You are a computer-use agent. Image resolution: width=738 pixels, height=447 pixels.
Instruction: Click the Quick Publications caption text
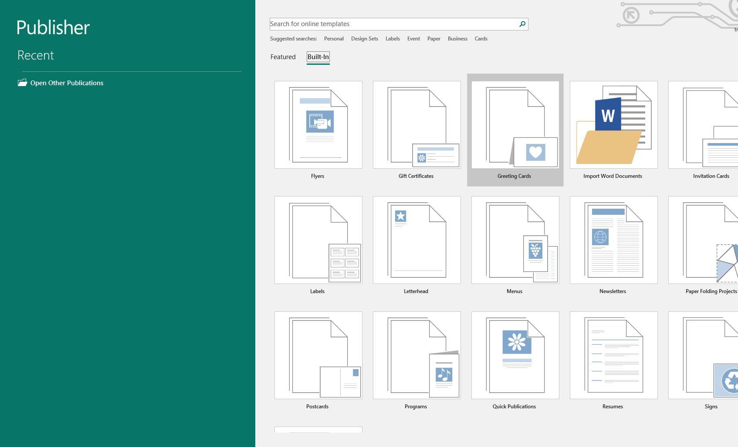point(514,407)
